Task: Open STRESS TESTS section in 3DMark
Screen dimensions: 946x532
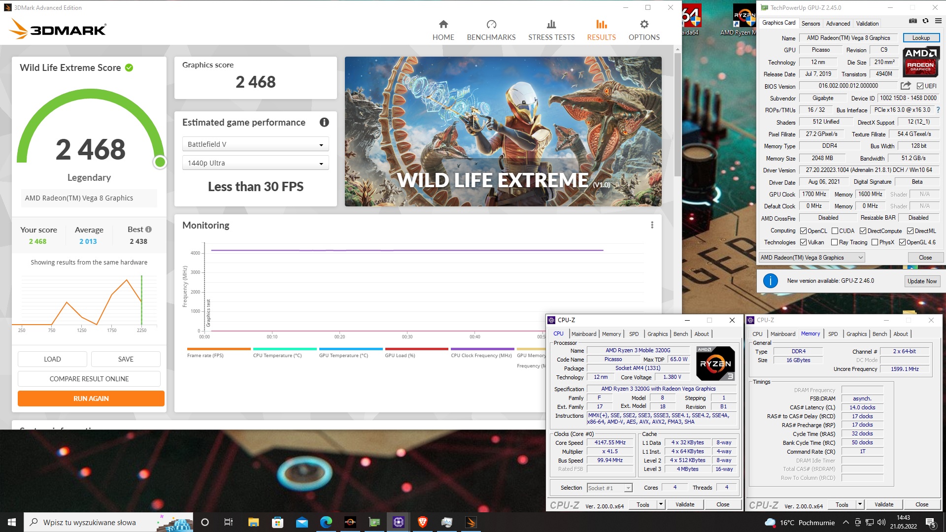Action: click(551, 30)
